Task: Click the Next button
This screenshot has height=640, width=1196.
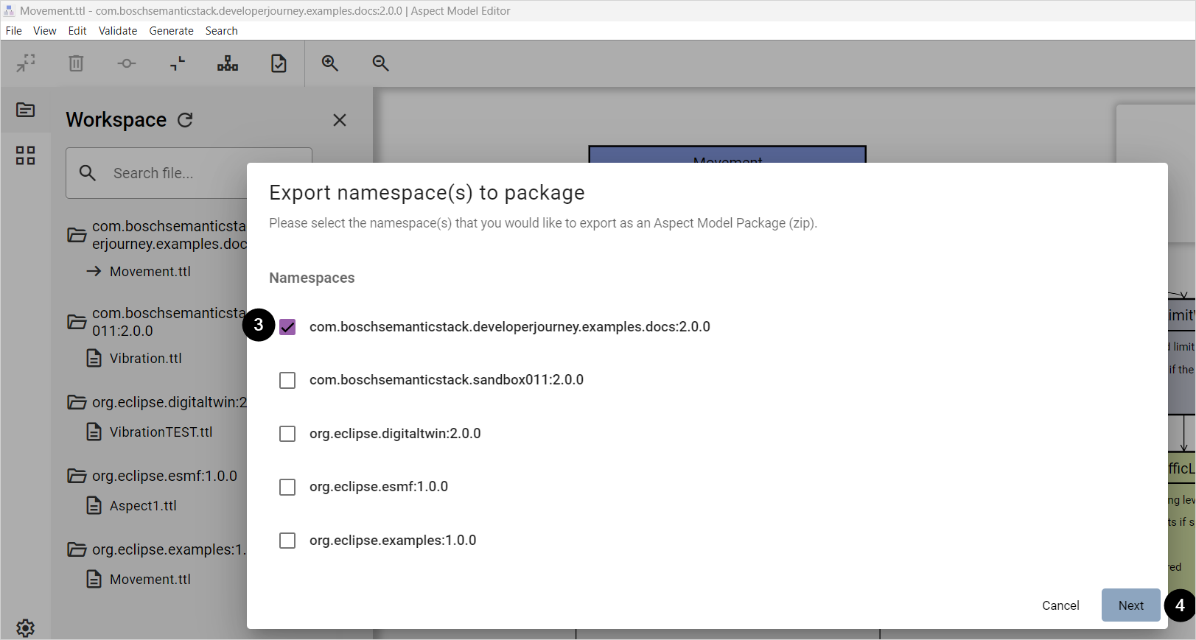Action: pos(1130,605)
